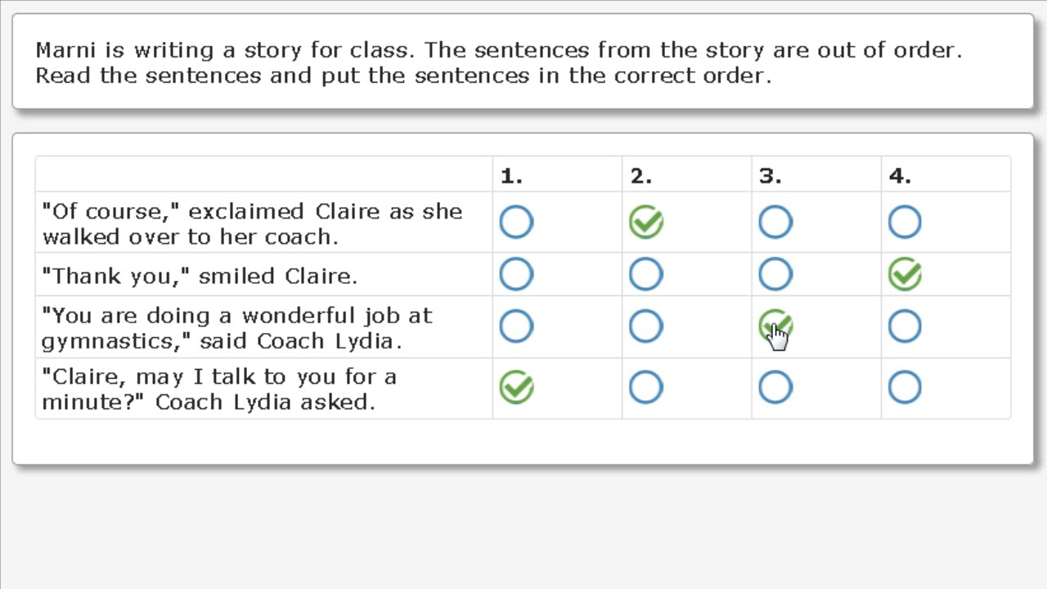Click the Marni story instructions text
The image size is (1047, 589).
click(x=499, y=63)
